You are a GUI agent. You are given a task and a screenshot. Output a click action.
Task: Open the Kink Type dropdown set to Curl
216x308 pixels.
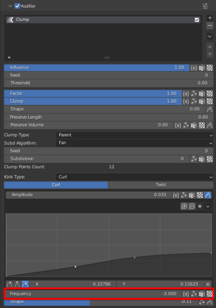point(135,177)
